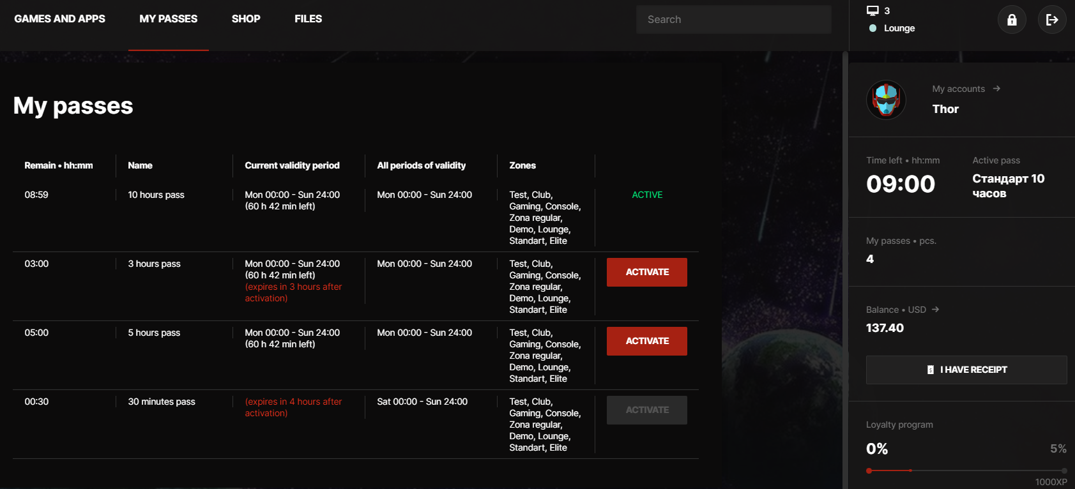
Task: Click the computer monitor icon
Action: (873, 10)
